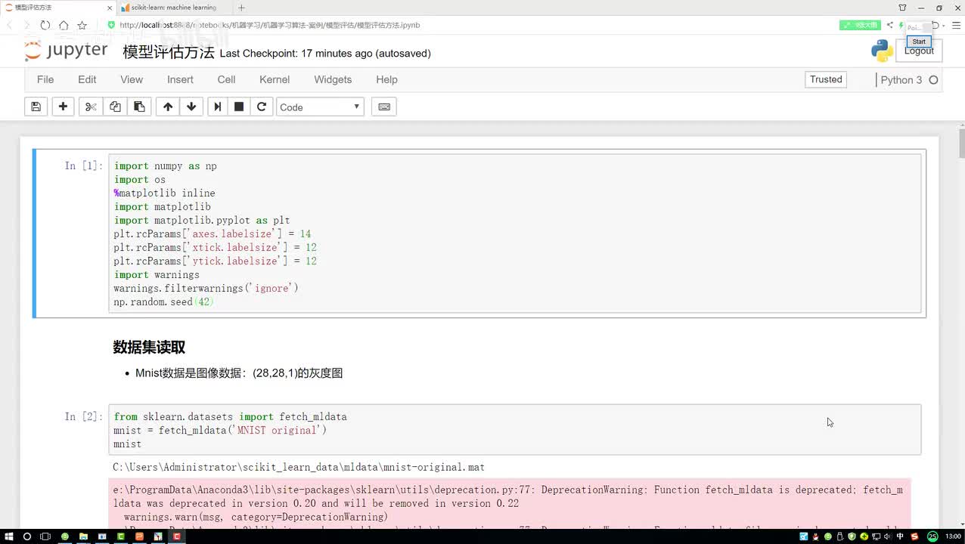
Task: Move selected cell down arrow
Action: click(191, 107)
